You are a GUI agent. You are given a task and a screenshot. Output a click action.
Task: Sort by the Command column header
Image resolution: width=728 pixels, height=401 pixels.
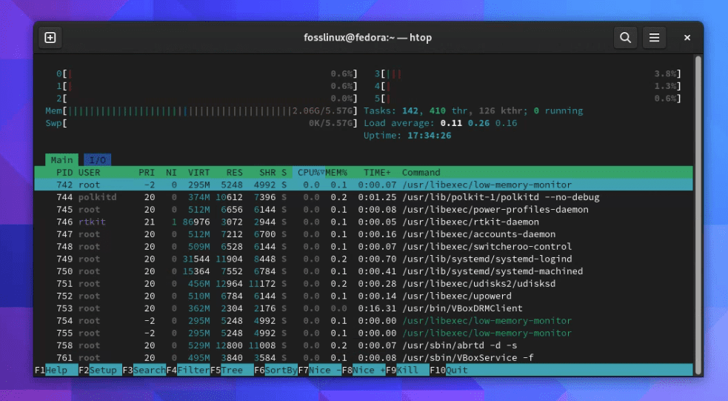click(x=421, y=173)
